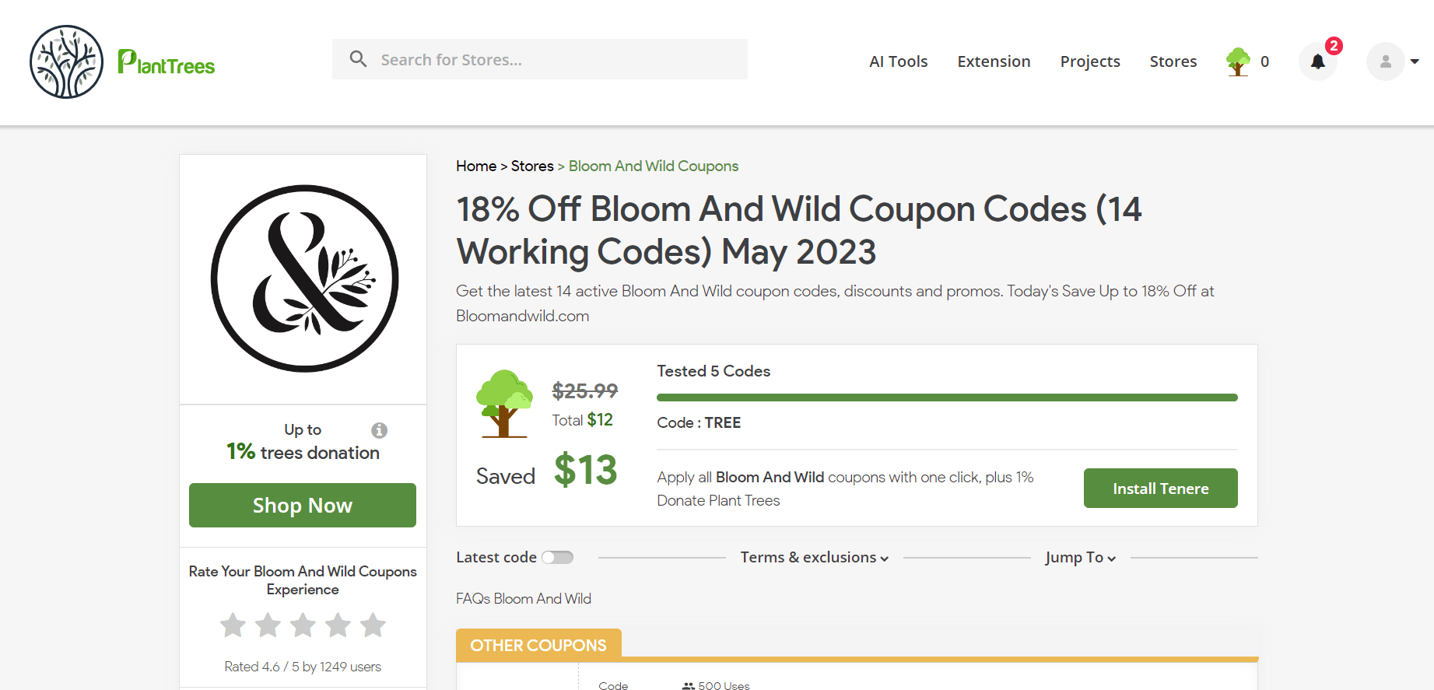
Task: Click the trees donation info icon
Action: click(x=380, y=430)
